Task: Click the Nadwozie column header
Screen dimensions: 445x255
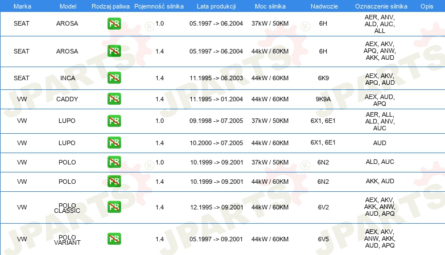Action: coord(324,6)
